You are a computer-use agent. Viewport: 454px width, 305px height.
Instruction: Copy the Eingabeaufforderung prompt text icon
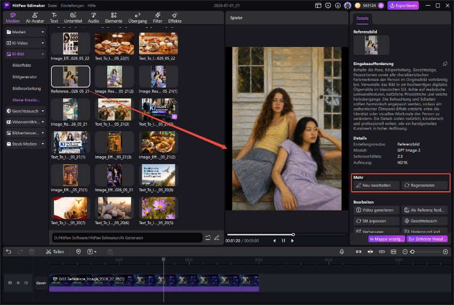pyautogui.click(x=445, y=63)
